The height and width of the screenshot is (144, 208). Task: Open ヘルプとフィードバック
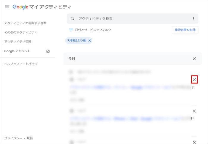[21, 64]
